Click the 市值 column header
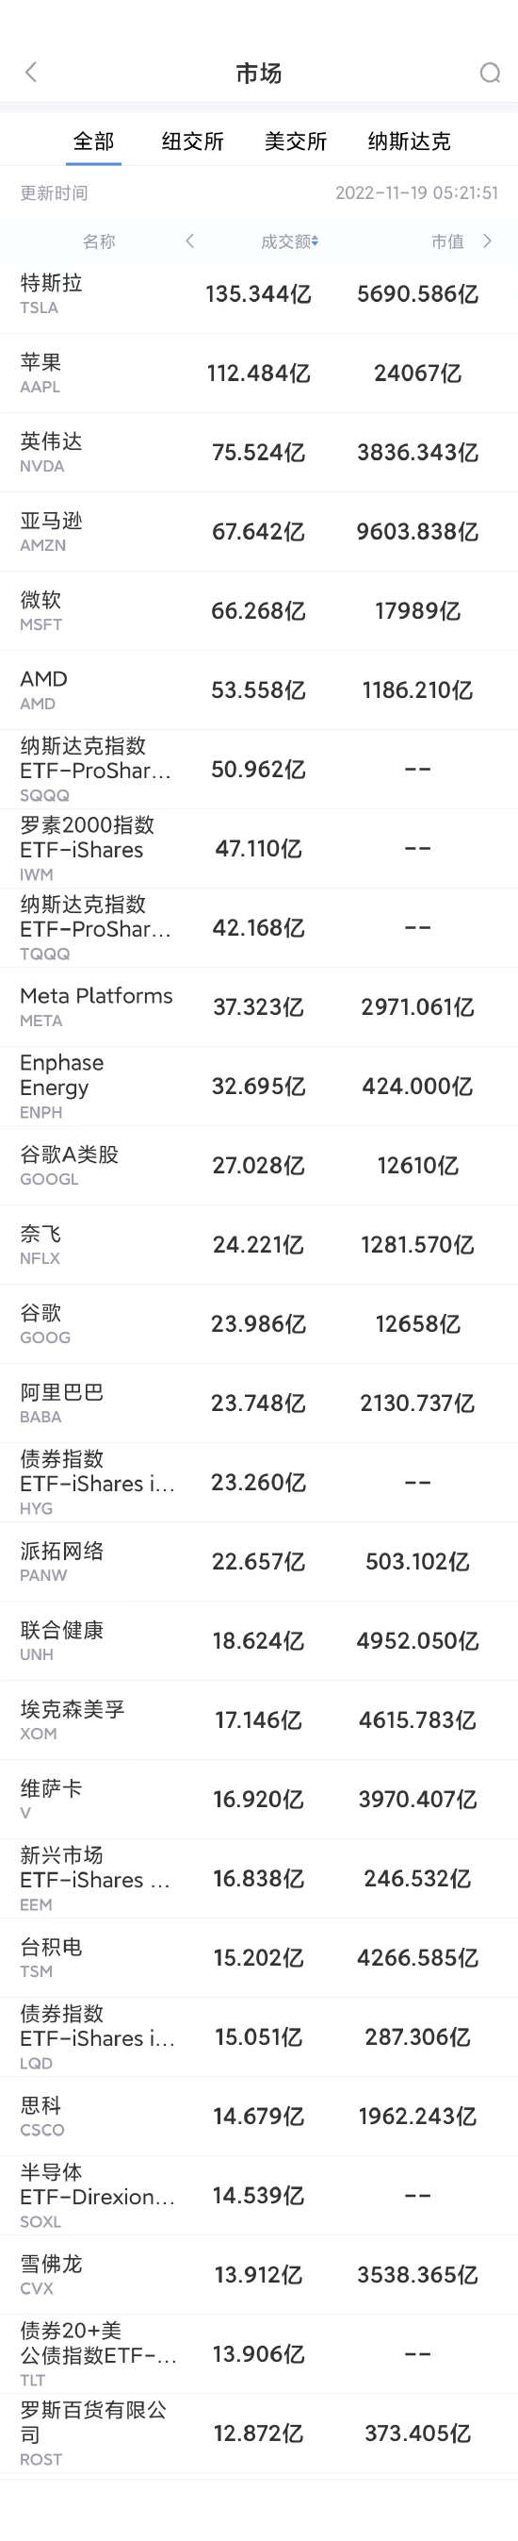 tap(447, 241)
